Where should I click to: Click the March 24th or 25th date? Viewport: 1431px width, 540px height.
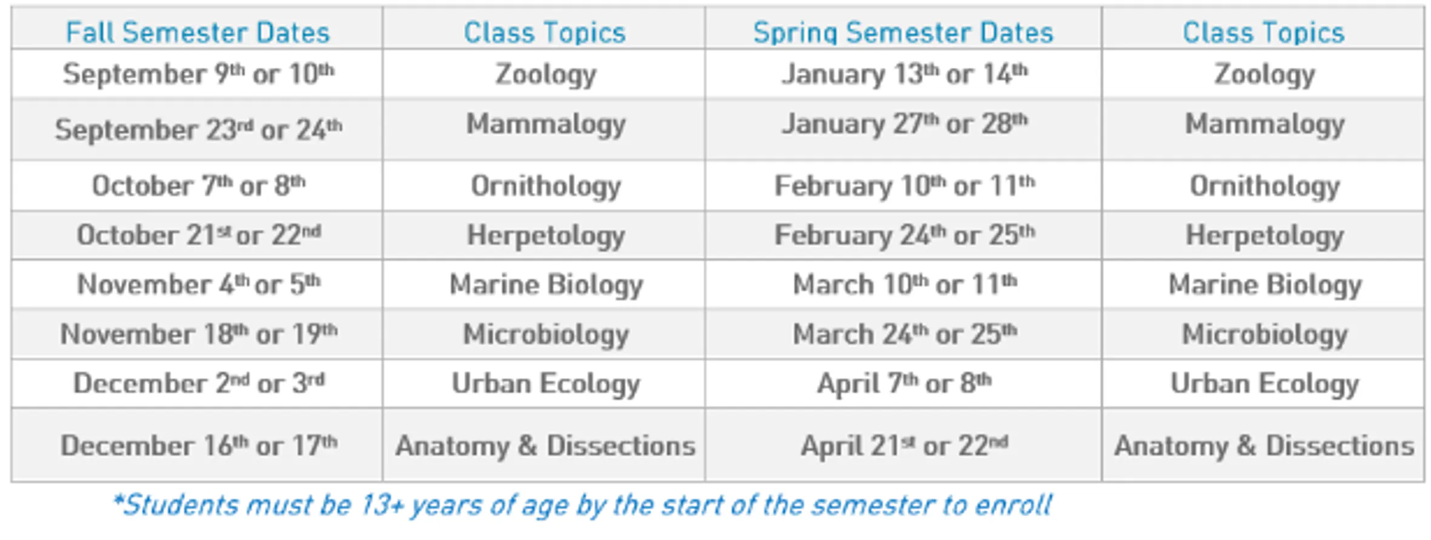tap(905, 334)
